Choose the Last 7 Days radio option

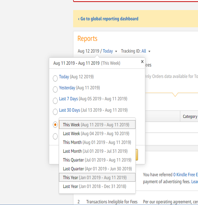coord(55,100)
